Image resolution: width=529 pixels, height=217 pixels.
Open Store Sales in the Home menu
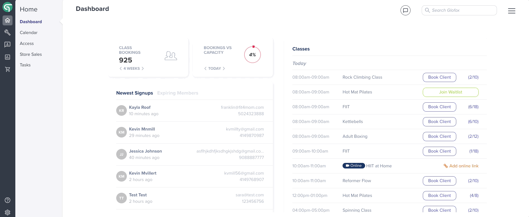[31, 54]
